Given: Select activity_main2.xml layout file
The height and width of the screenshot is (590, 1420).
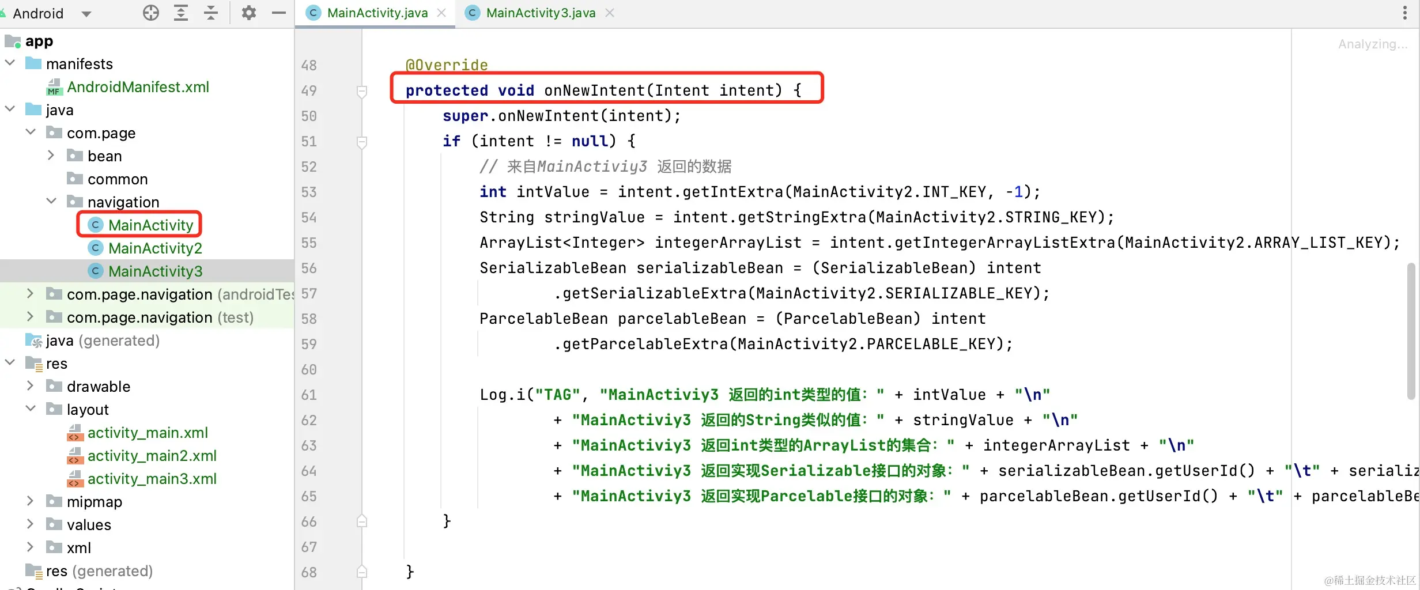Looking at the screenshot, I should click(152, 456).
